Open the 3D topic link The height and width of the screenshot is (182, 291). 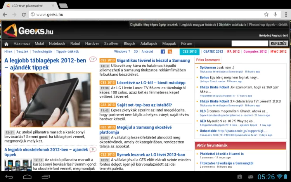[x=136, y=52]
